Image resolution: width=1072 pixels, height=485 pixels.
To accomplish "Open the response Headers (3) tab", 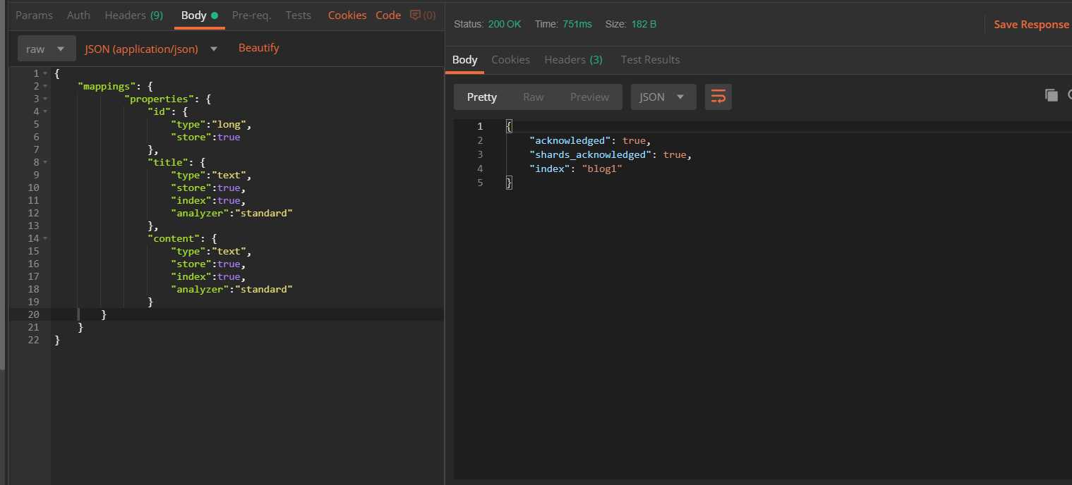I will tap(573, 60).
